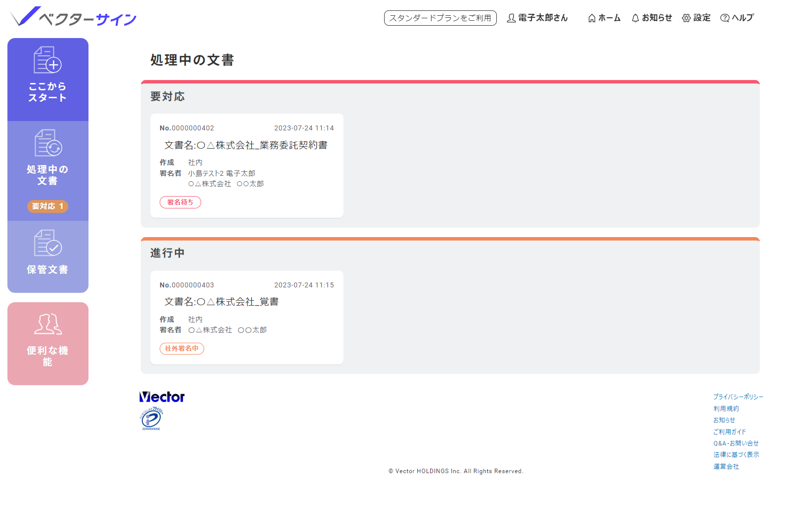Viewport: 787px width, 528px height.
Task: Open ここからスタート new document icon
Action: (47, 60)
